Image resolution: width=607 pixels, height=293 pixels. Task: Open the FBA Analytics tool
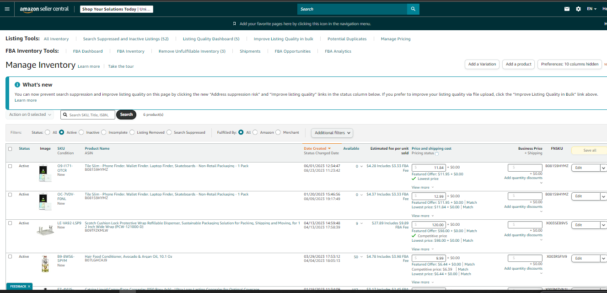[338, 51]
